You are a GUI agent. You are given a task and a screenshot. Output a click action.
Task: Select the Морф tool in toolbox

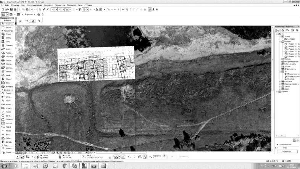click(7, 75)
